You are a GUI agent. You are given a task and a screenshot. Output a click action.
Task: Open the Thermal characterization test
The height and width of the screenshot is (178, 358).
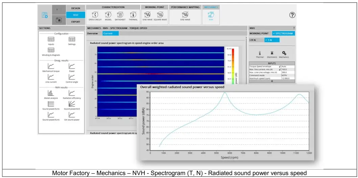[x=133, y=16]
